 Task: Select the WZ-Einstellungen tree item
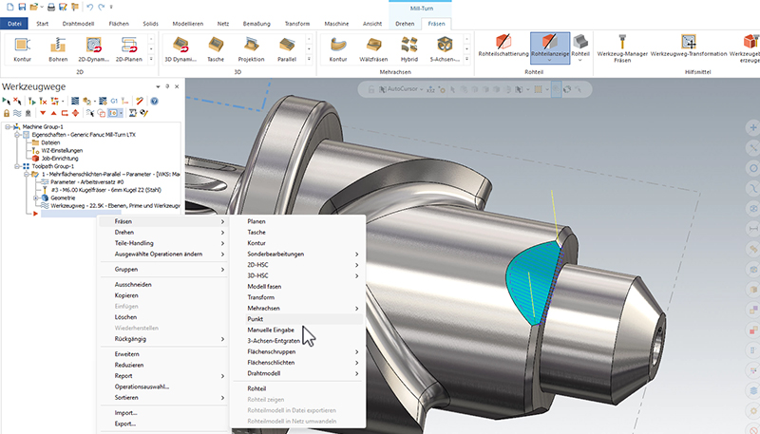point(62,150)
